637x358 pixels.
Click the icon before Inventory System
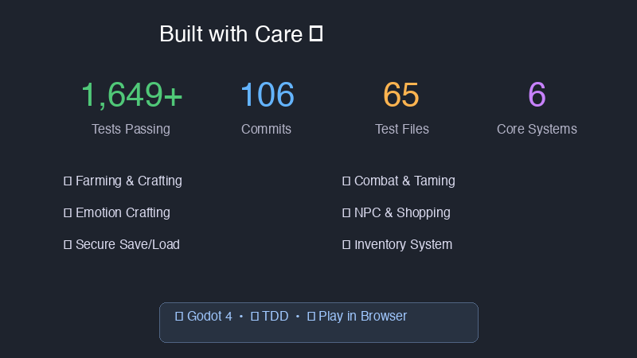click(346, 245)
